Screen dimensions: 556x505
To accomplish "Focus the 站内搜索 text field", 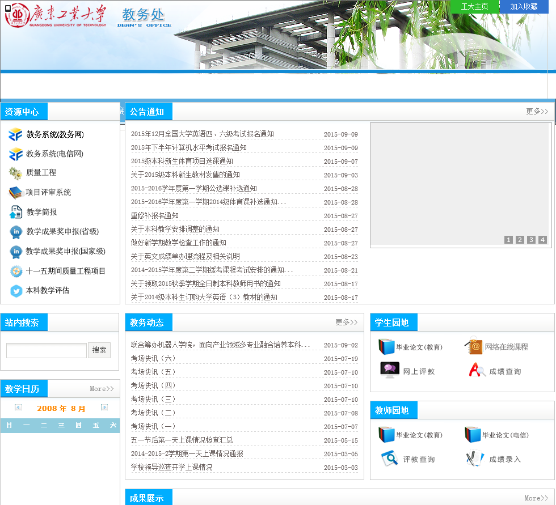I will click(x=47, y=350).
